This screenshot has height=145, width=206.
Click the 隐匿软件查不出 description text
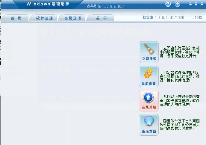pyautogui.click(x=180, y=125)
